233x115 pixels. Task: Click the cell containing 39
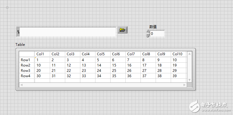coord(178,76)
